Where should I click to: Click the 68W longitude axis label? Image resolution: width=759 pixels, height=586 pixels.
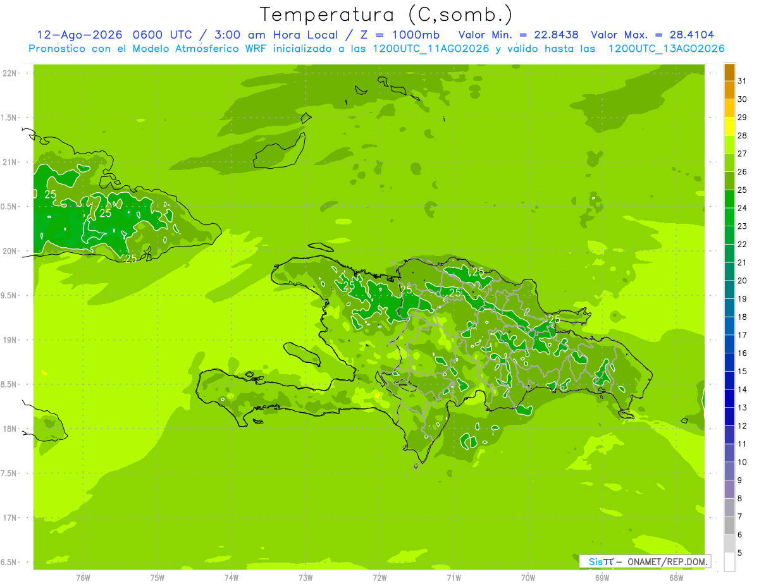(x=676, y=577)
